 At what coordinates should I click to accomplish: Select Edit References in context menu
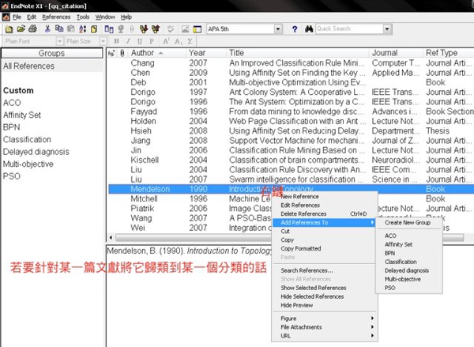click(300, 205)
